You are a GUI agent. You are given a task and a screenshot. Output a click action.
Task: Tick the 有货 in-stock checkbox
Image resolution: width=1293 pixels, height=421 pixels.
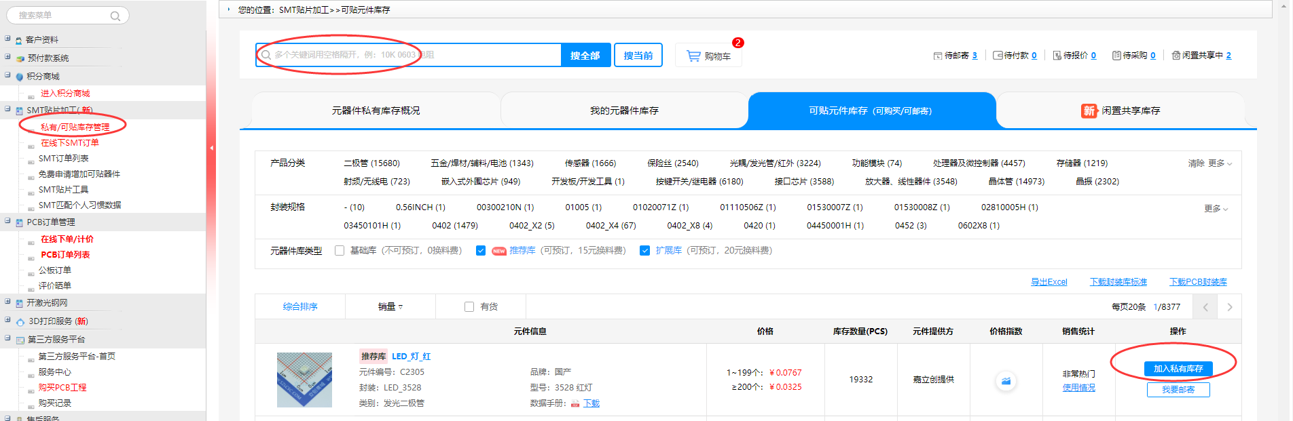tap(469, 307)
